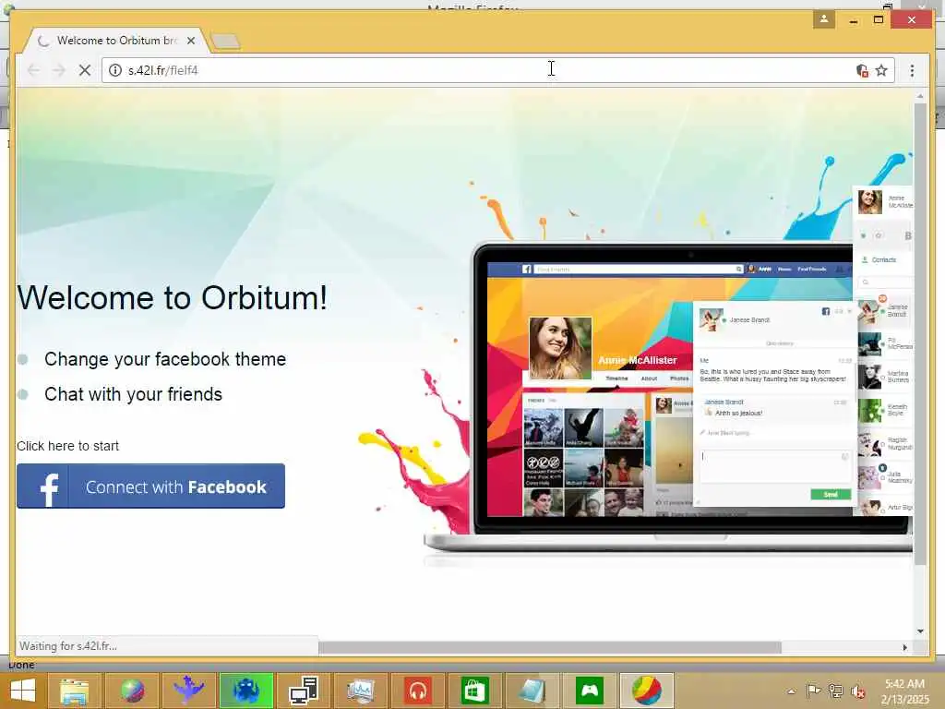Click the Welcome to Orbitum! heading
Screen dimensions: 945x709
(x=173, y=297)
